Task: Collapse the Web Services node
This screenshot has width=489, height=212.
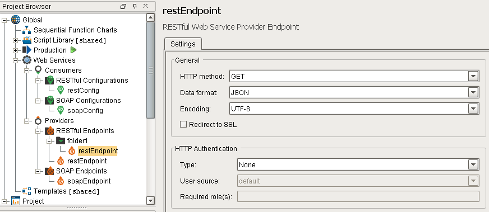Action: 15,60
